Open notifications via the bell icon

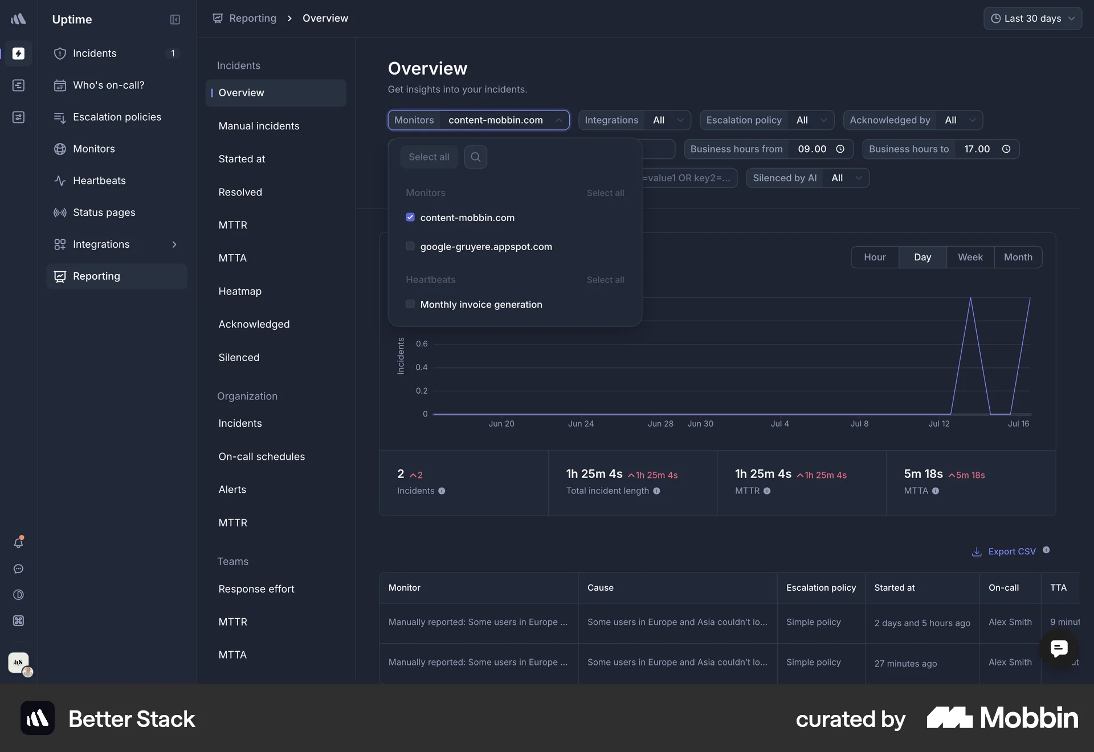tap(19, 542)
